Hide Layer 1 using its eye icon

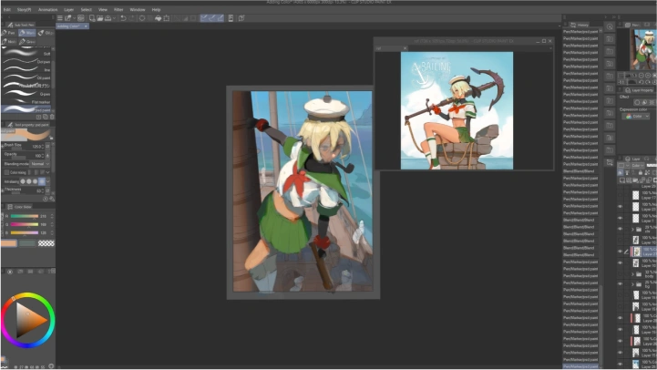point(621,218)
